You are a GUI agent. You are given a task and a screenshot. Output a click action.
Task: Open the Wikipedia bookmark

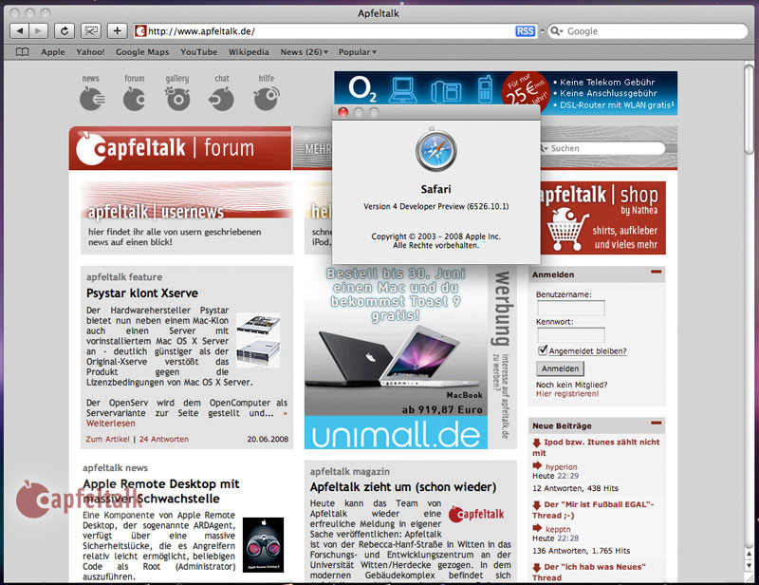pos(249,52)
